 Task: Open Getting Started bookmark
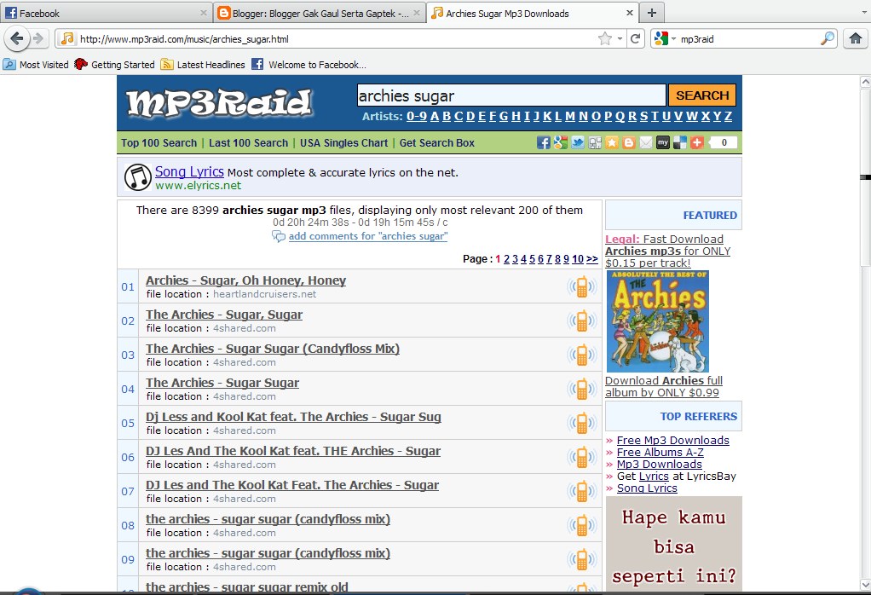click(x=114, y=65)
